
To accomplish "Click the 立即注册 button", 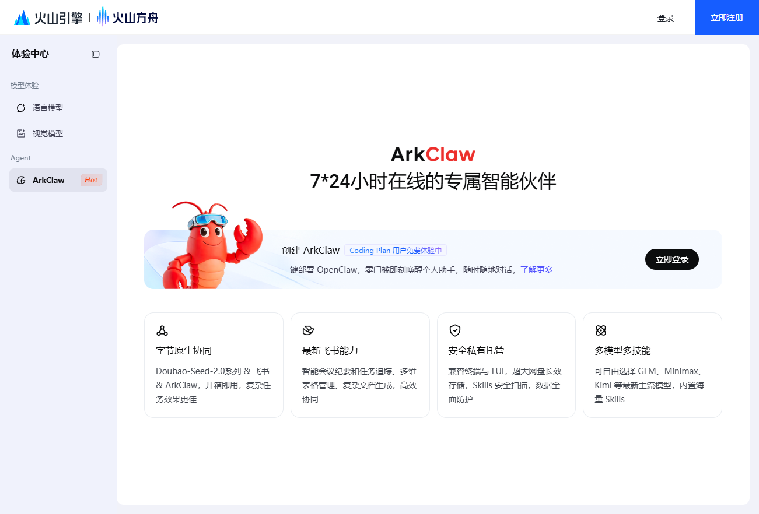I will point(726,17).
